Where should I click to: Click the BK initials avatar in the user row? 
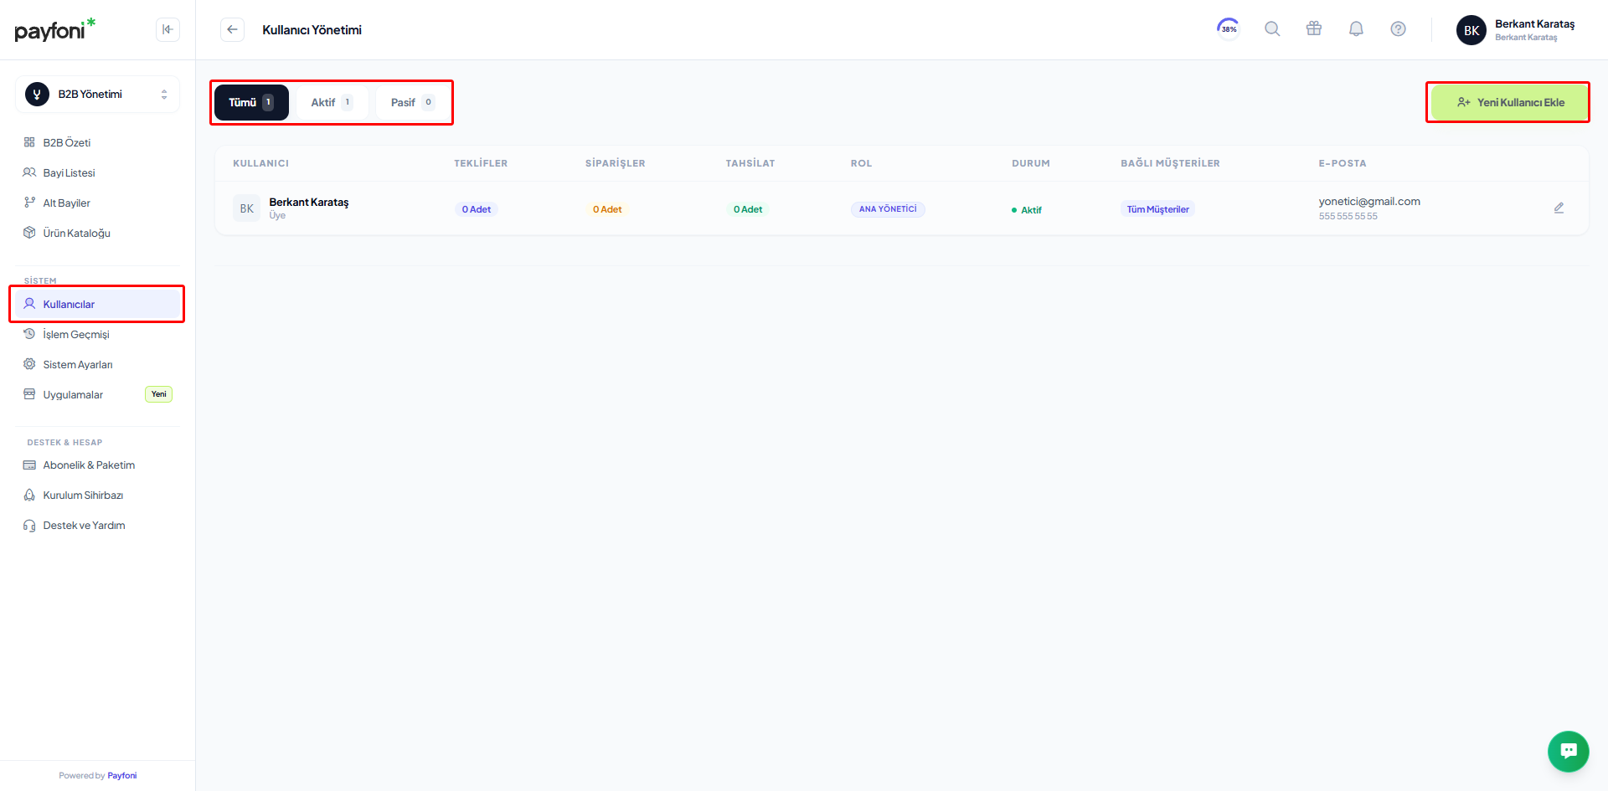tap(246, 208)
